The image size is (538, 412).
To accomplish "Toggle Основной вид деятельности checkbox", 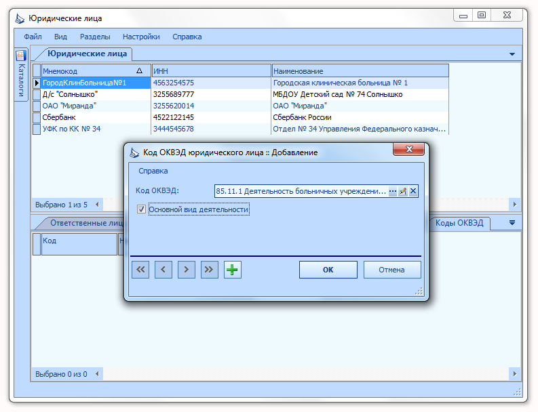I will [141, 209].
